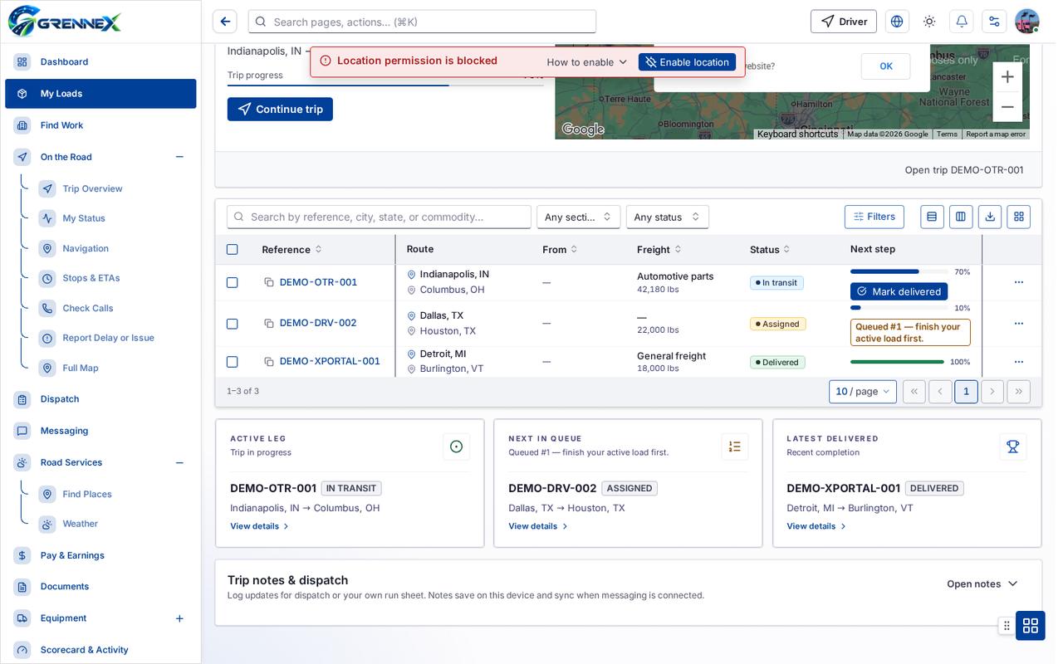This screenshot has height=664, width=1063.
Task: Toggle the light/dark theme sun icon
Action: pos(929,22)
